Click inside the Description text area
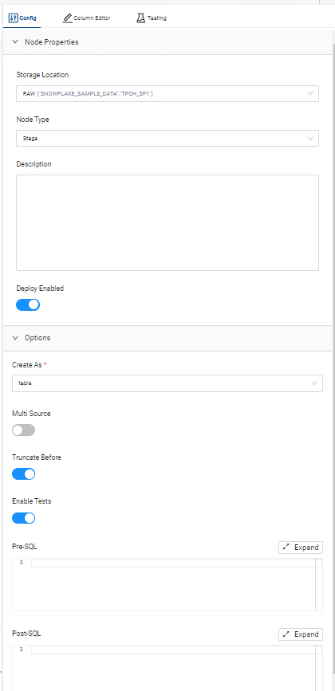Screen dimensions: 335x691 (167, 222)
